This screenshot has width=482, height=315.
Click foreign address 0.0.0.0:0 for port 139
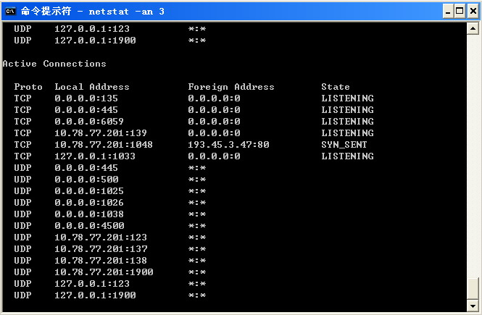coord(215,133)
